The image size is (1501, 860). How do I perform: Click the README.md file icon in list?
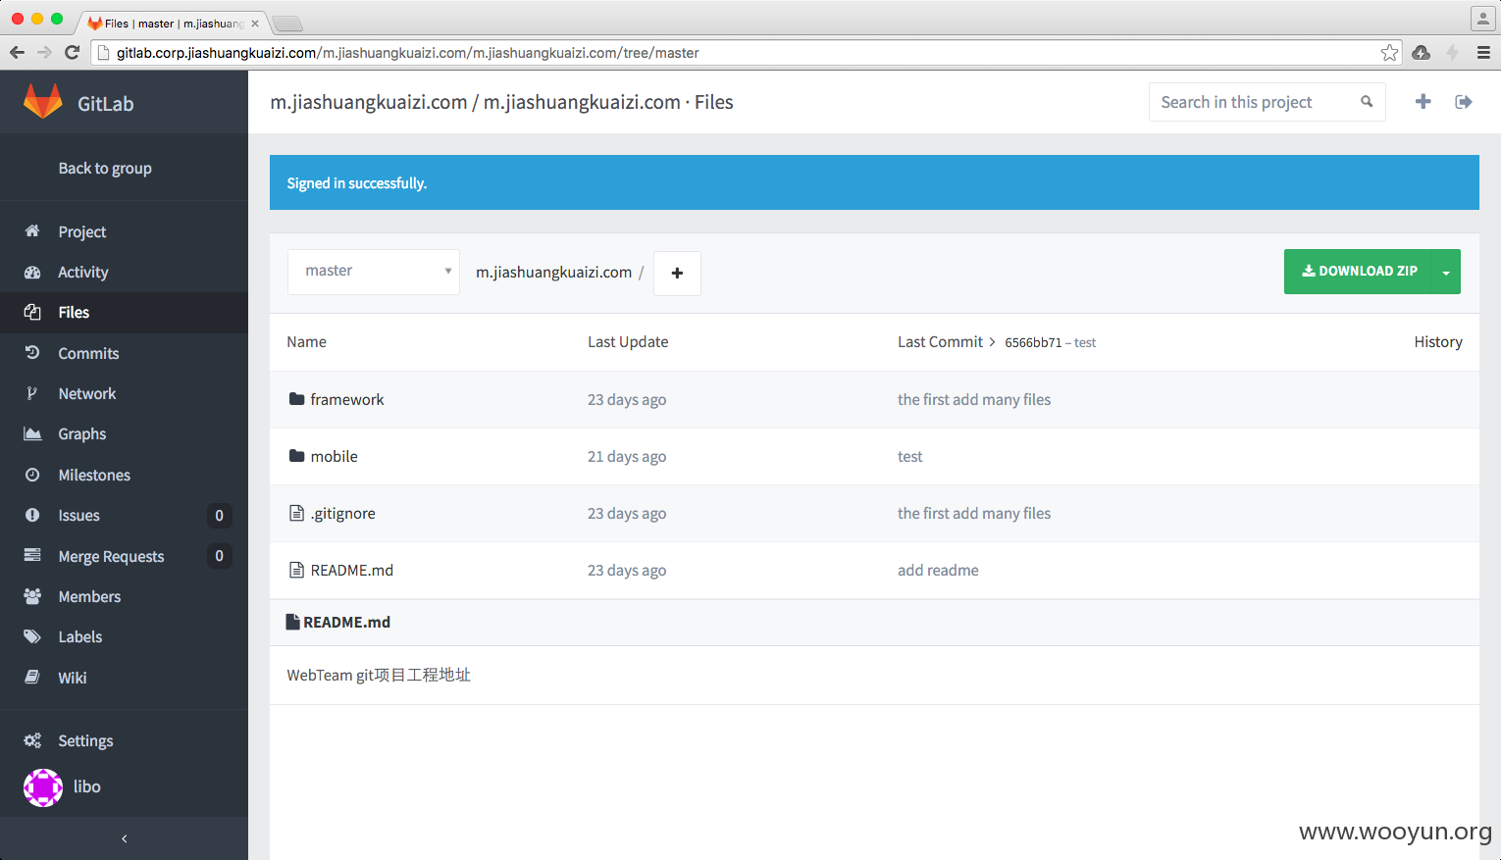(296, 570)
